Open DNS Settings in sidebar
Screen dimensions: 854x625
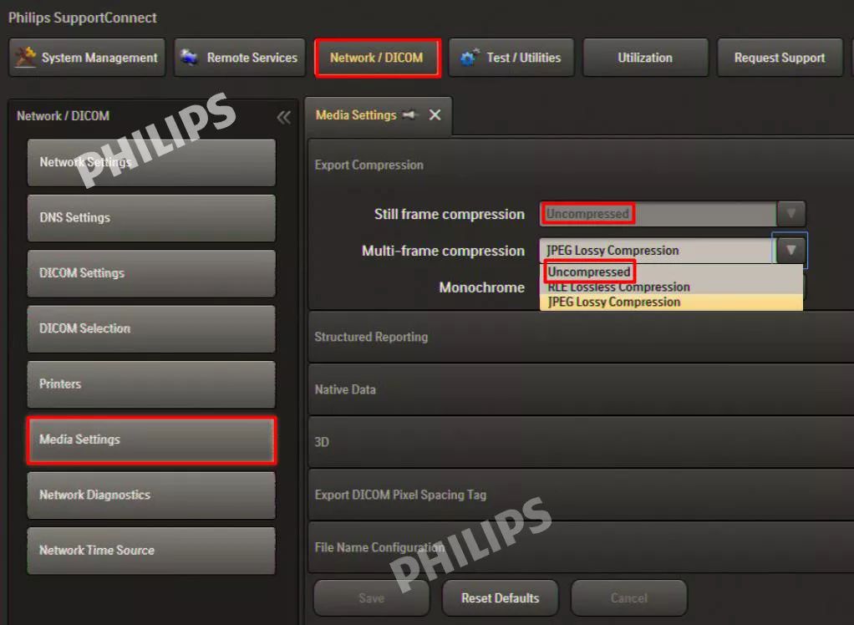click(151, 218)
